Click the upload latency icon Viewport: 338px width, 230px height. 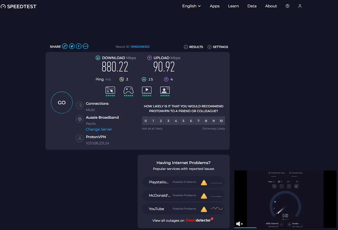[x=166, y=79]
